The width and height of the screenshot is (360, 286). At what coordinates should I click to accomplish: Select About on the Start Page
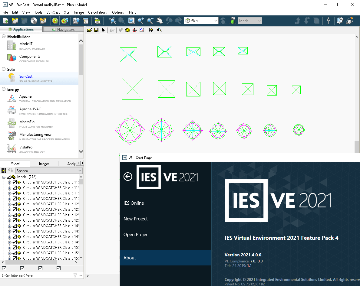(166, 258)
